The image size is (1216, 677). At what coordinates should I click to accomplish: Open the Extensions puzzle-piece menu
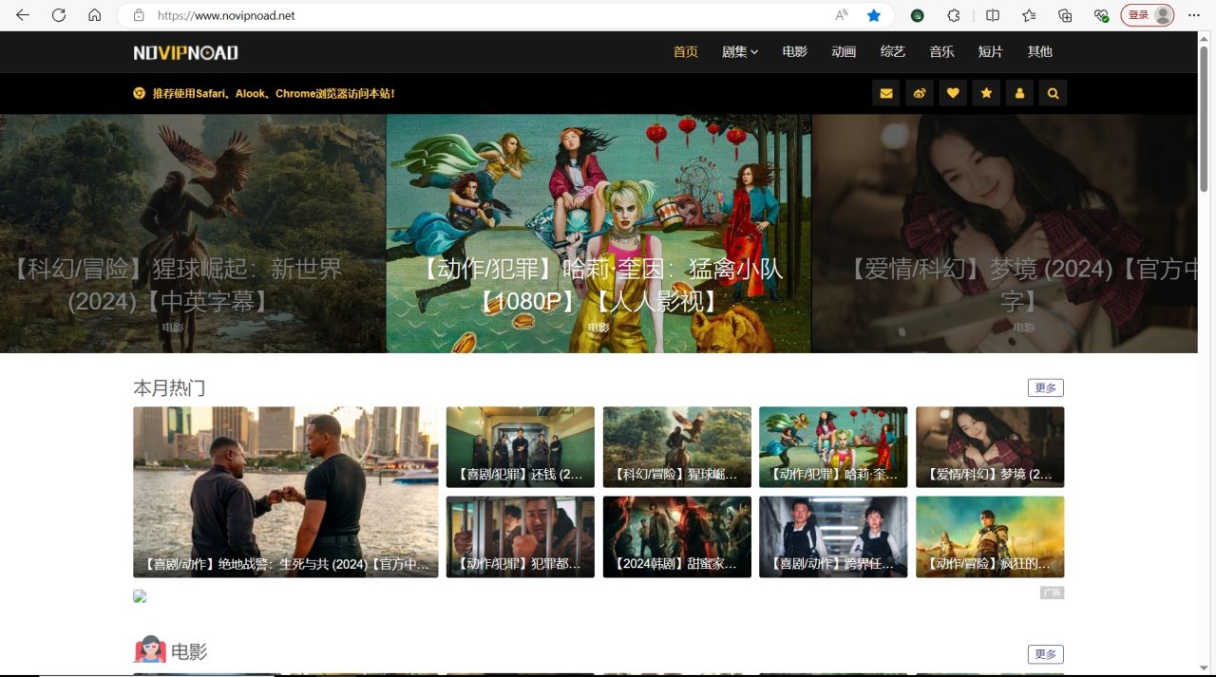954,15
